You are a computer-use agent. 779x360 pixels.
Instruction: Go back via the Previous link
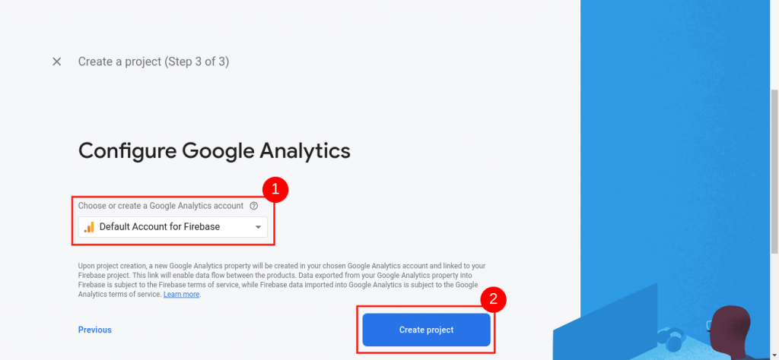tap(95, 330)
